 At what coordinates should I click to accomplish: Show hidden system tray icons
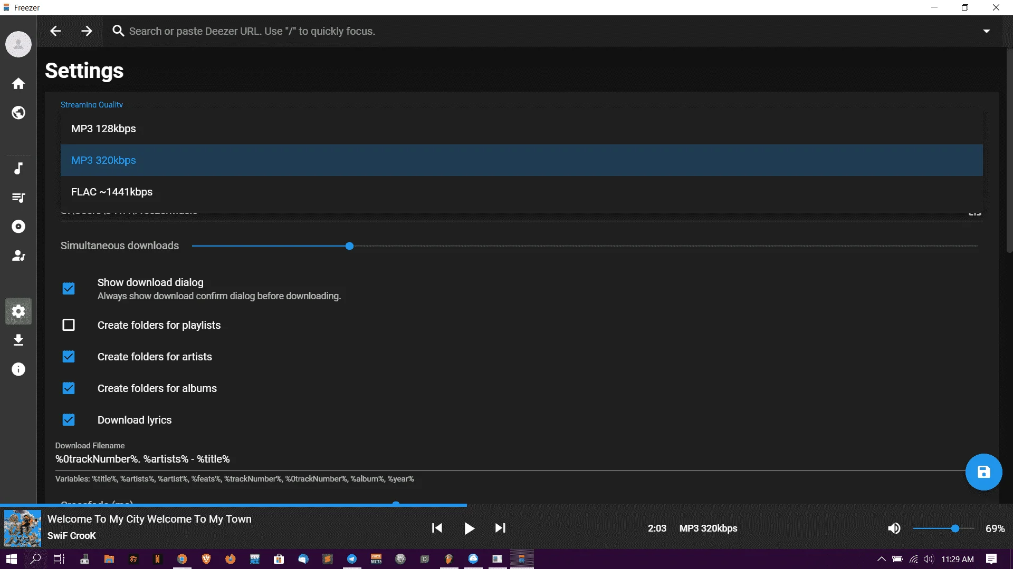(881, 559)
